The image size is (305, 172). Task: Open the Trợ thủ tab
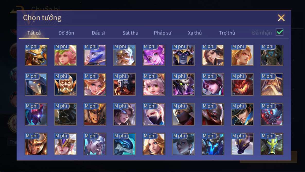pos(227,33)
